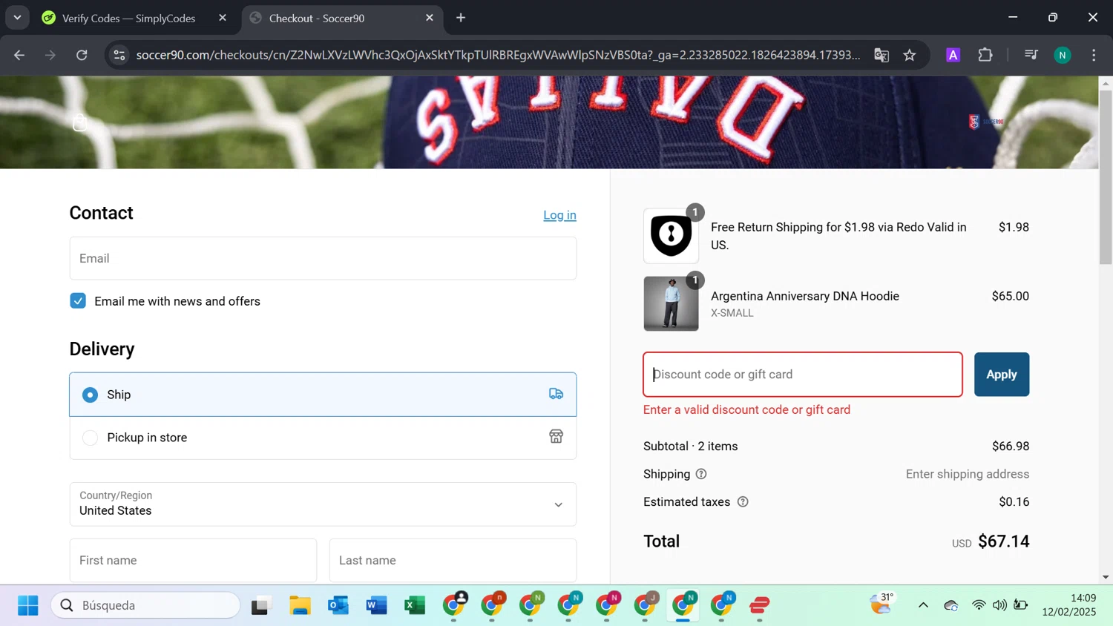Open the Extensions puzzle icon
This screenshot has width=1113, height=626.
(x=985, y=55)
